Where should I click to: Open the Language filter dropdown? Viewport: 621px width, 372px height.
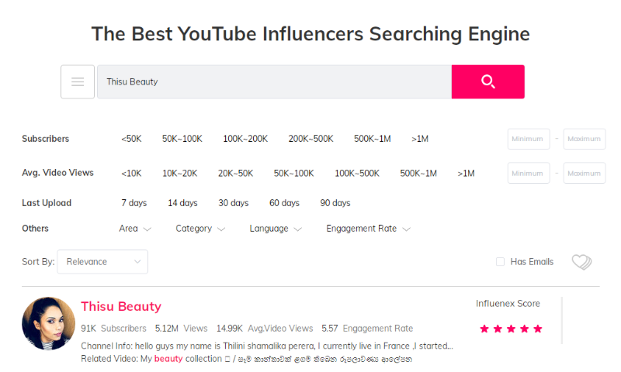pyautogui.click(x=276, y=229)
